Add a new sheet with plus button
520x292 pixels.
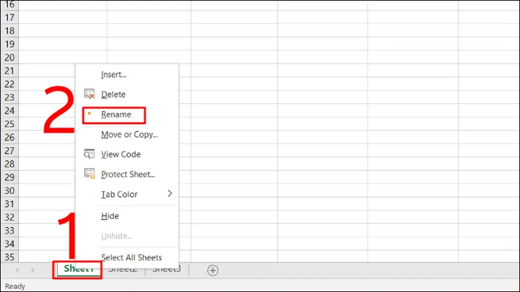tap(212, 270)
